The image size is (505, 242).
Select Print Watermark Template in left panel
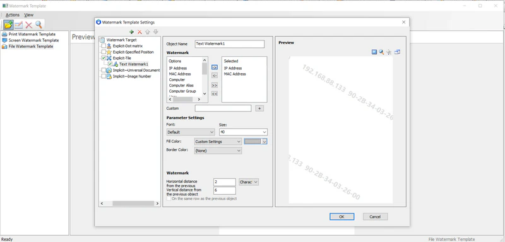32,34
